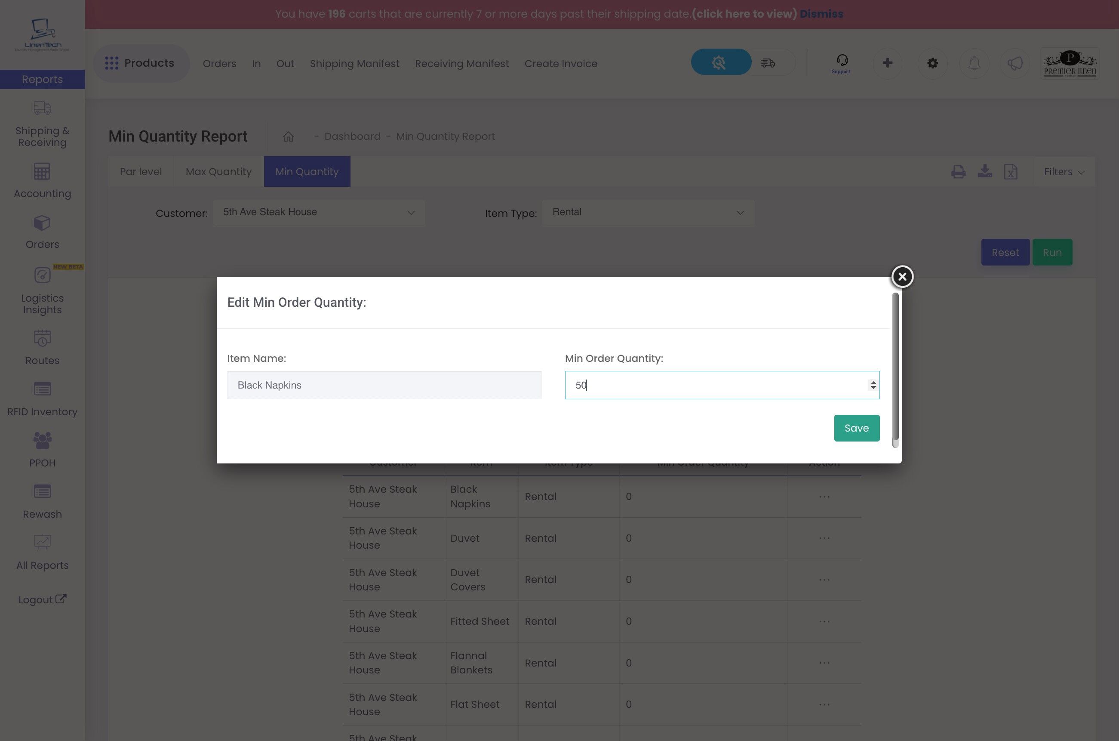Click the download report icon
The height and width of the screenshot is (741, 1119).
tap(984, 171)
